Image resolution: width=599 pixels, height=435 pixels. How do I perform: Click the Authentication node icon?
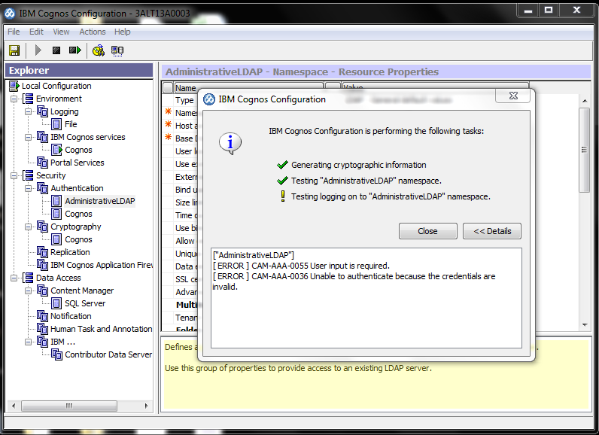coord(42,188)
